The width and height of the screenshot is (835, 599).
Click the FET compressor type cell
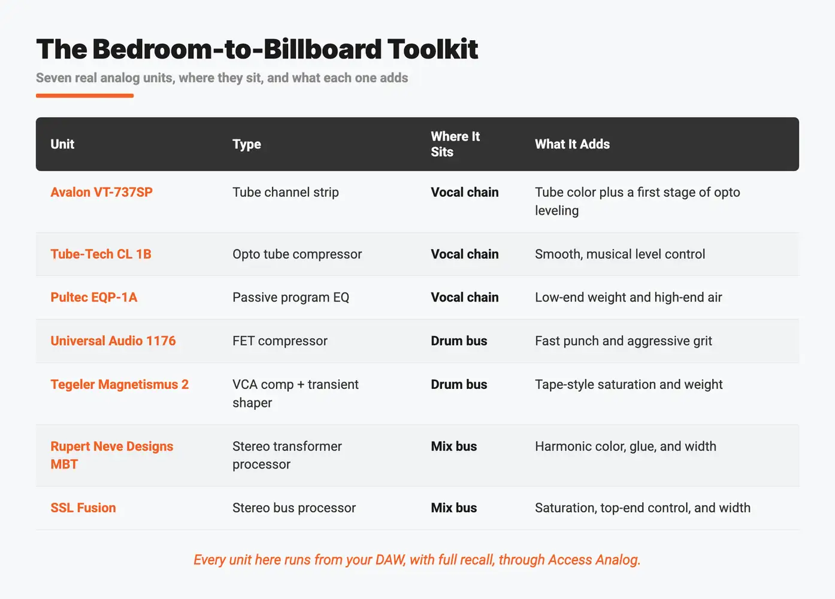click(280, 341)
